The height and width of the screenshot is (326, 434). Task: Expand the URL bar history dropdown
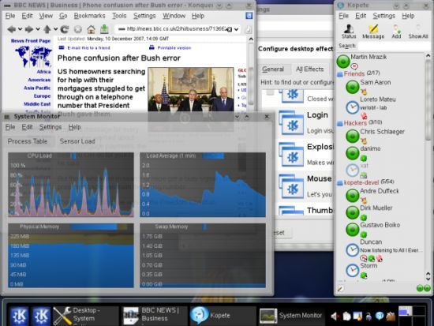[x=237, y=29]
